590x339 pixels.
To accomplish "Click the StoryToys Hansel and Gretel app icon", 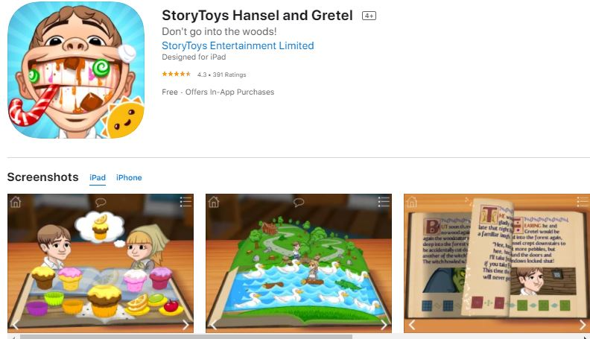I will point(76,70).
